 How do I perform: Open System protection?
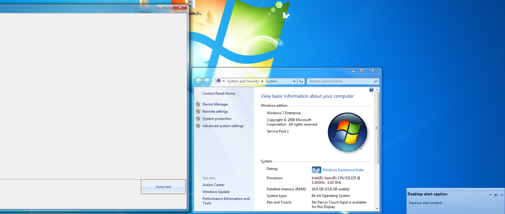coord(217,119)
